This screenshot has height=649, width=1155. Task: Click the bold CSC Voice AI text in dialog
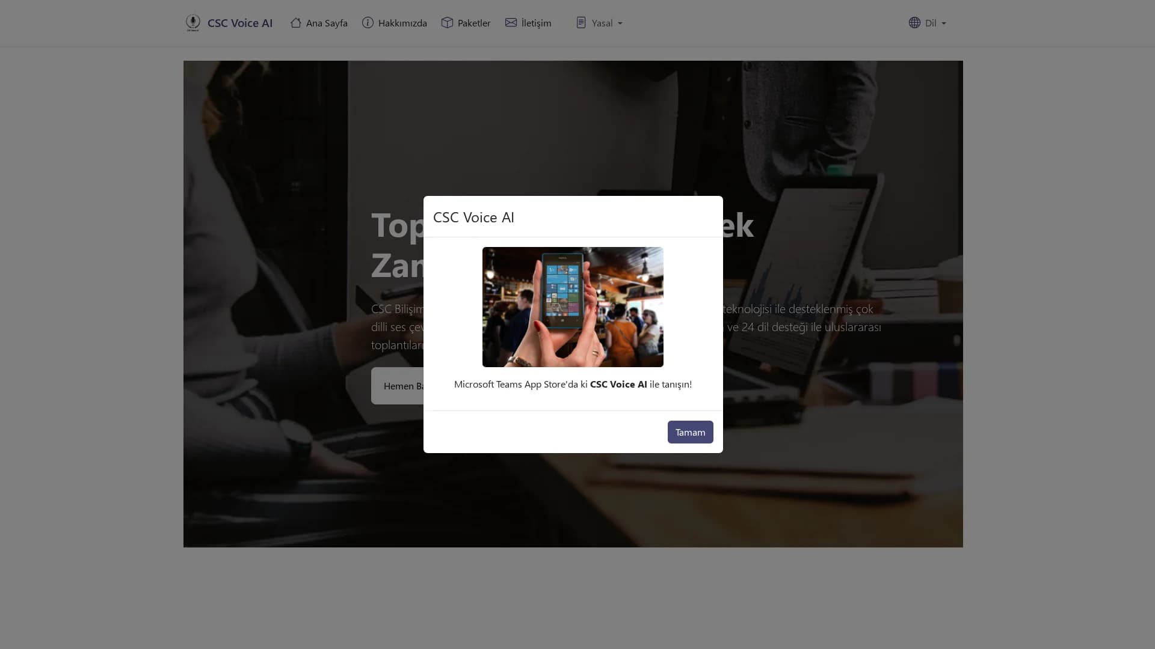point(618,384)
